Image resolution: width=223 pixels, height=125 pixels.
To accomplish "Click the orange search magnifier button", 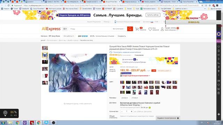I will (130, 29).
